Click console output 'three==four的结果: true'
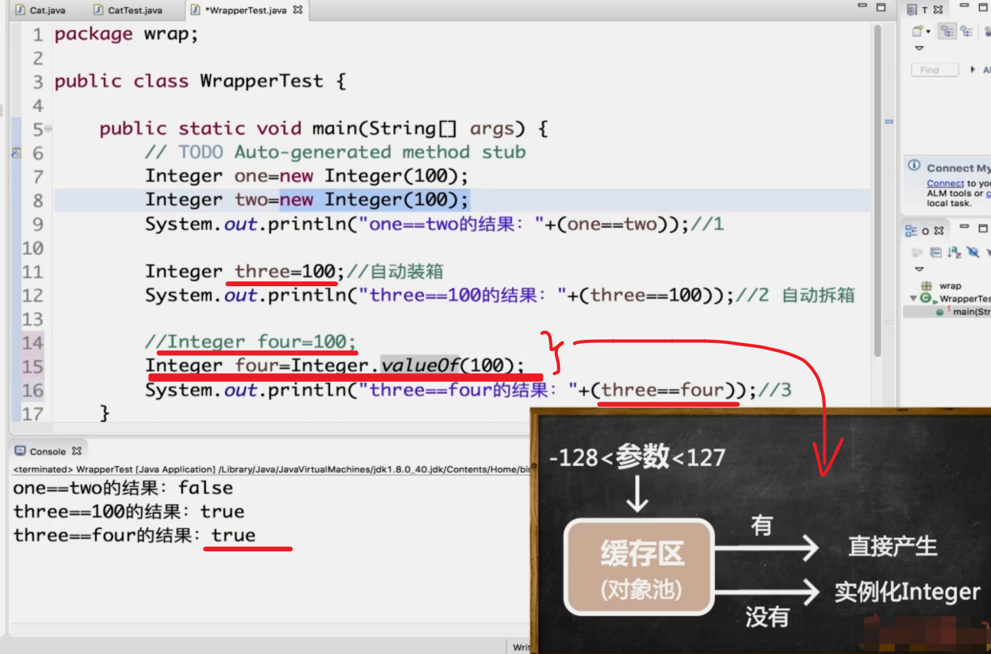Viewport: 991px width, 654px height. [135, 535]
